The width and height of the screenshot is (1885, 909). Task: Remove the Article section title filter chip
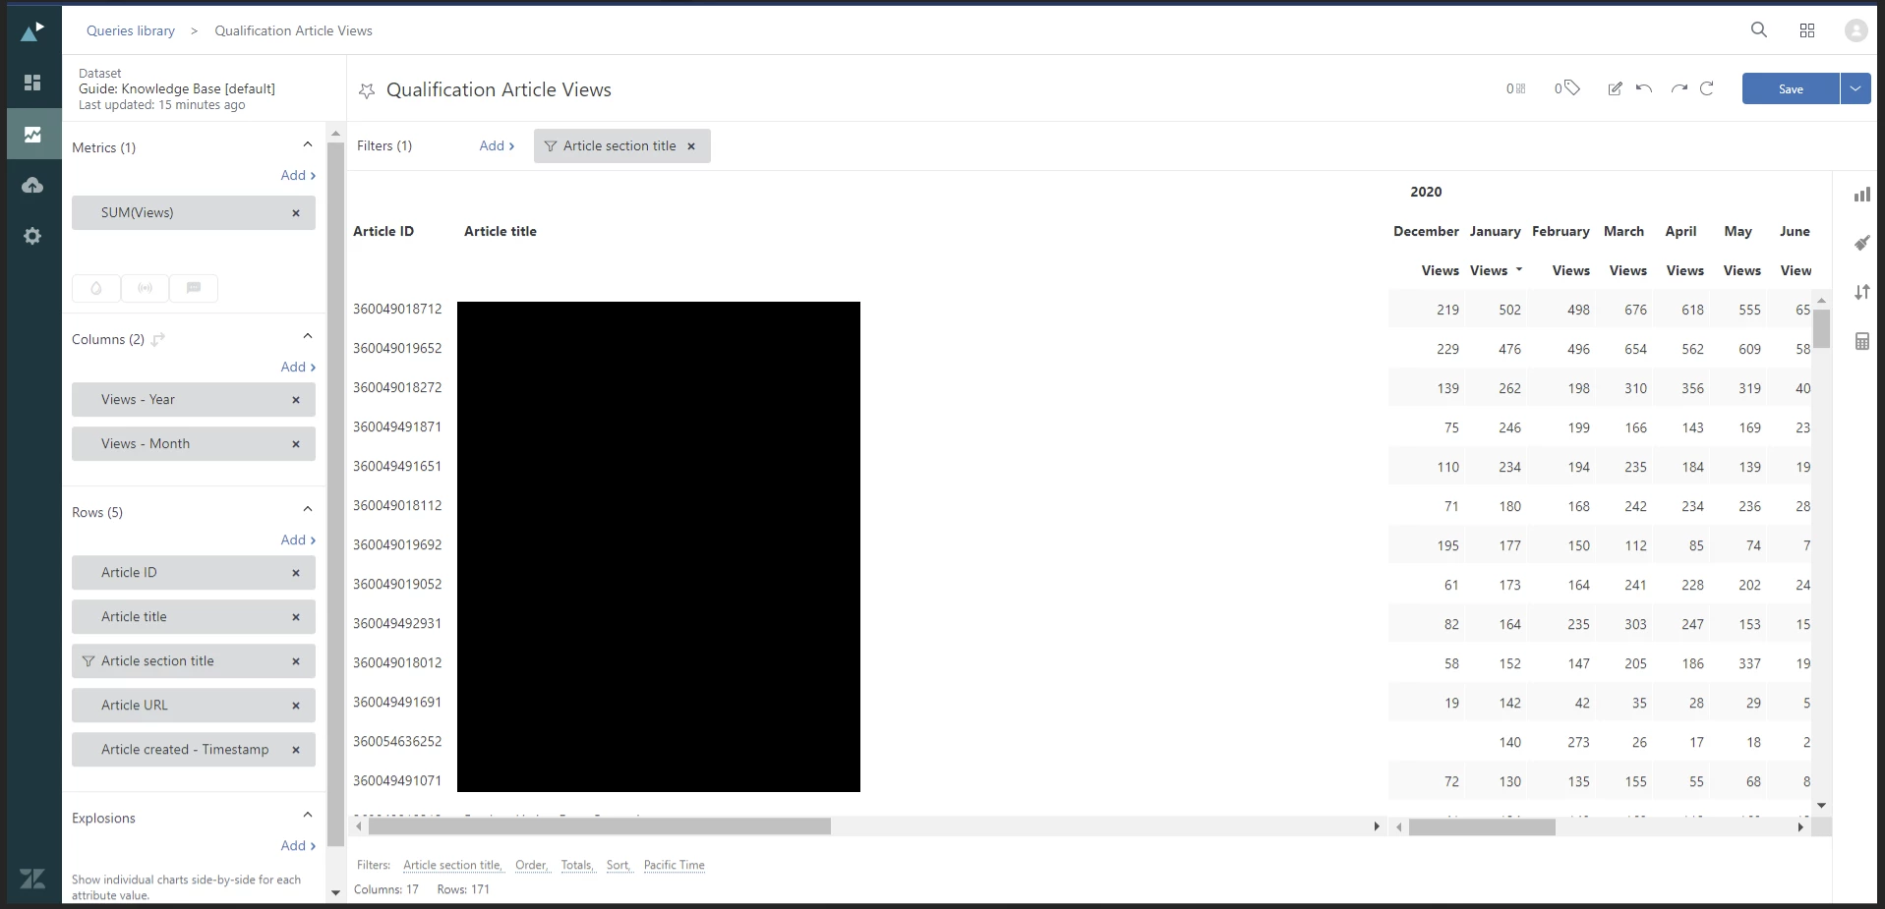point(691,146)
